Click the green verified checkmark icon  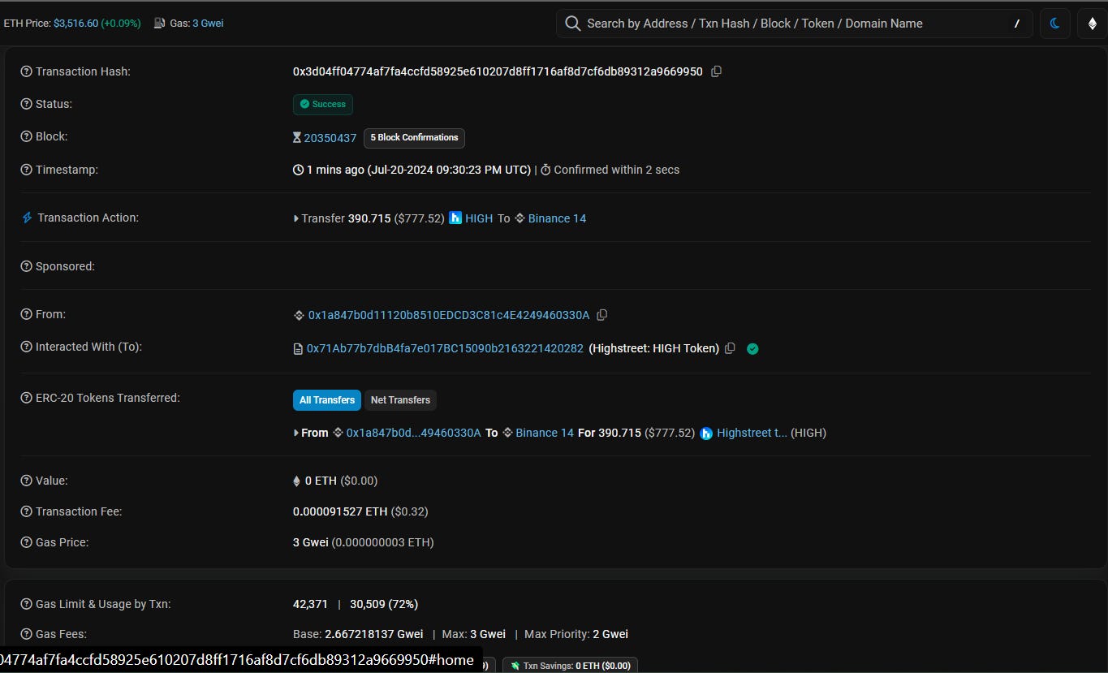tap(752, 348)
